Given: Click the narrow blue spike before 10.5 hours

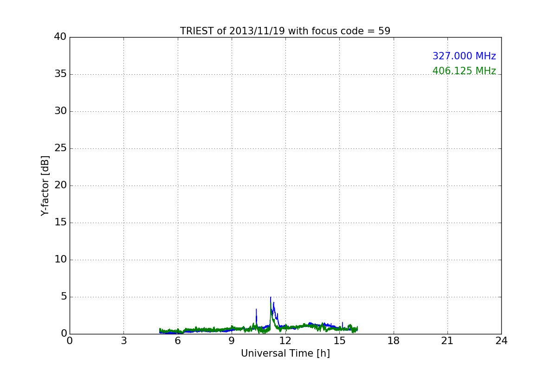Looking at the screenshot, I should (x=256, y=318).
